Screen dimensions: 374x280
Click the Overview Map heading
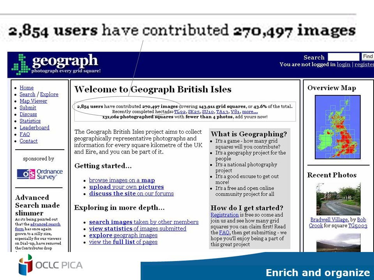point(332,88)
